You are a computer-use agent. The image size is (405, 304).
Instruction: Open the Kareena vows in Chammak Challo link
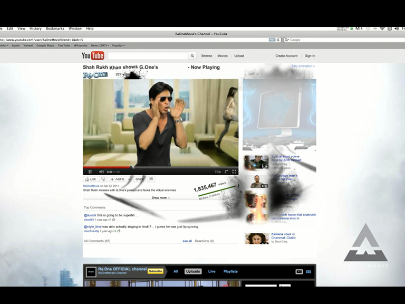(x=283, y=236)
